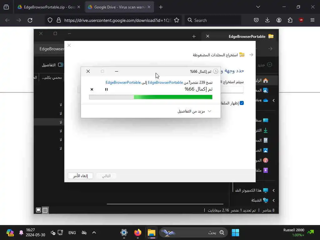Open the Firefox account icon
The image size is (320, 240).
click(x=279, y=20)
